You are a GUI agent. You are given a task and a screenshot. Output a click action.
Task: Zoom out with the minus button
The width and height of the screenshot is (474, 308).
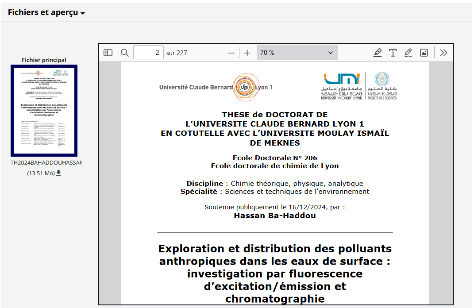point(231,53)
